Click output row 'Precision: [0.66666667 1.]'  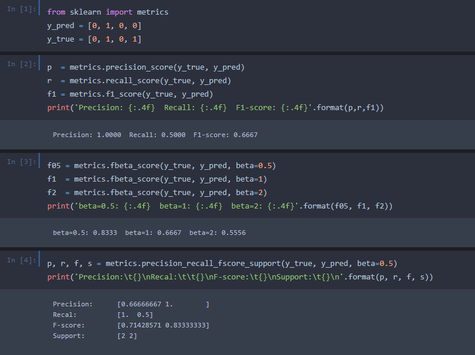point(131,304)
